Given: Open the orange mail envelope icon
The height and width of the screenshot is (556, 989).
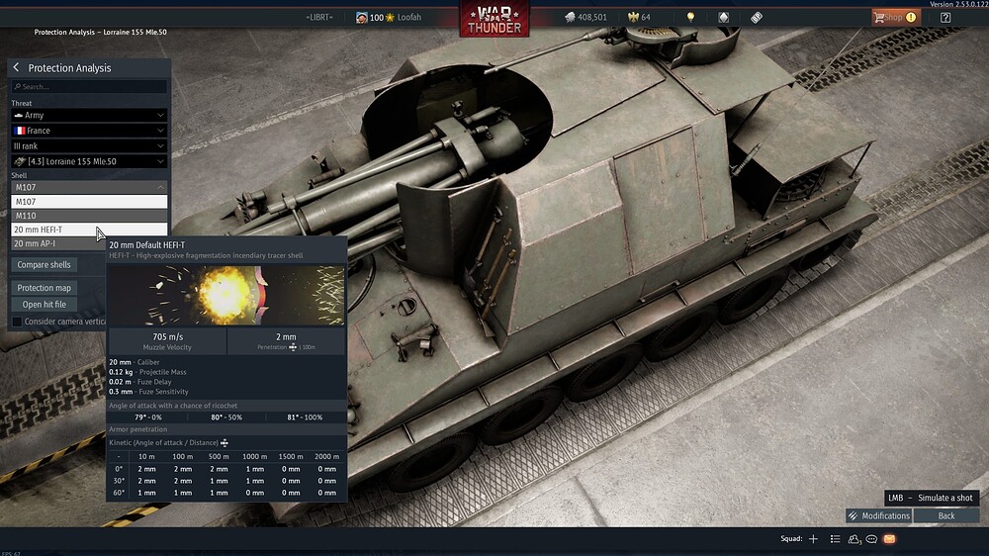Looking at the screenshot, I should (x=889, y=539).
